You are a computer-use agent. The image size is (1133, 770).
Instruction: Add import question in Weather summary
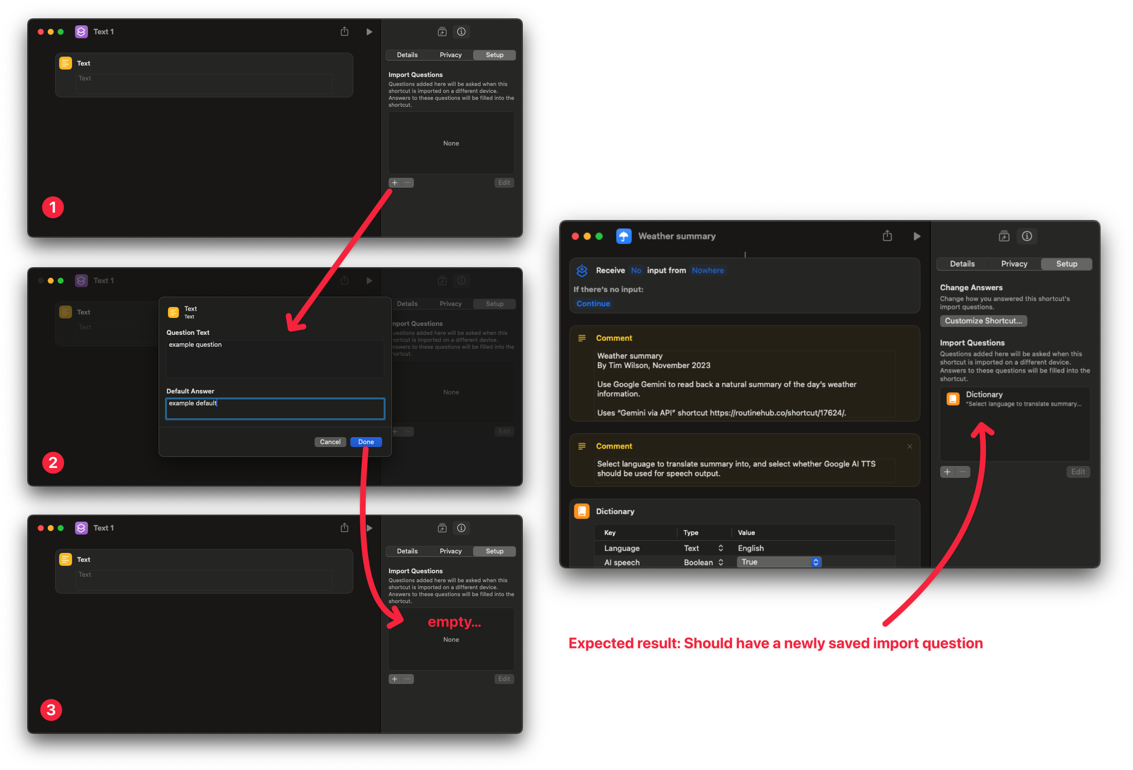coord(948,472)
